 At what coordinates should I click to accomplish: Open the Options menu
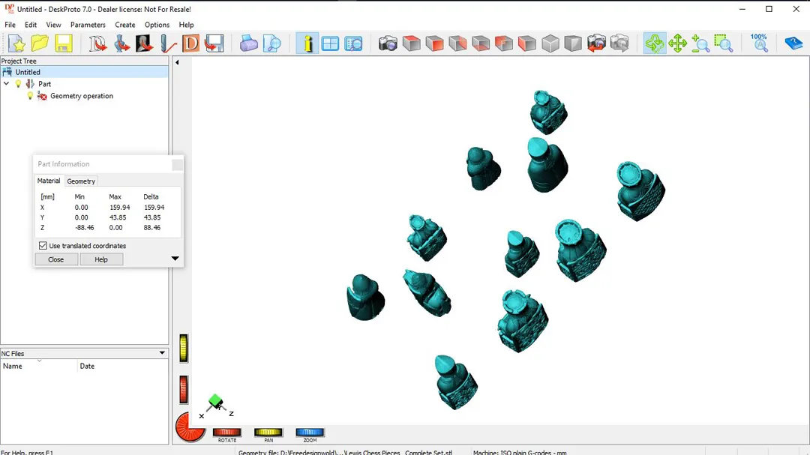[x=157, y=25]
